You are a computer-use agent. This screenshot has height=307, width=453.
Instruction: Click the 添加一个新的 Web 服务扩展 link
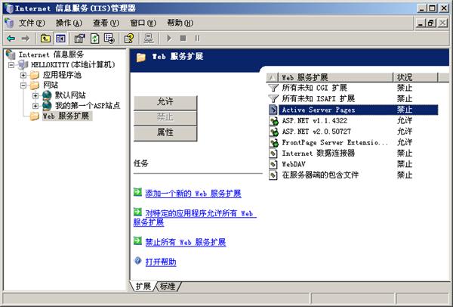coord(193,194)
